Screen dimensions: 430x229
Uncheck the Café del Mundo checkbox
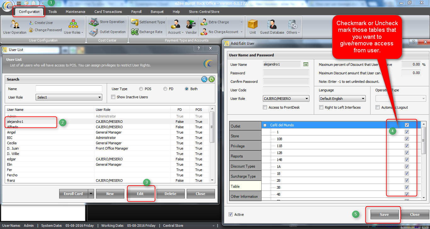(407, 125)
